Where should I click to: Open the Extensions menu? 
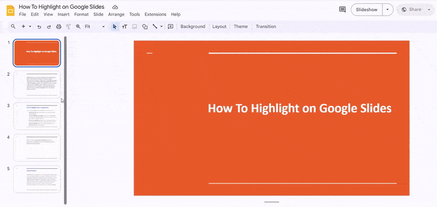[155, 15]
